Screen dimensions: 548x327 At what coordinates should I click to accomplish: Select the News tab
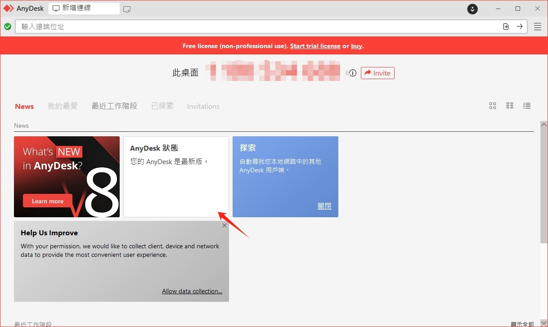[24, 106]
